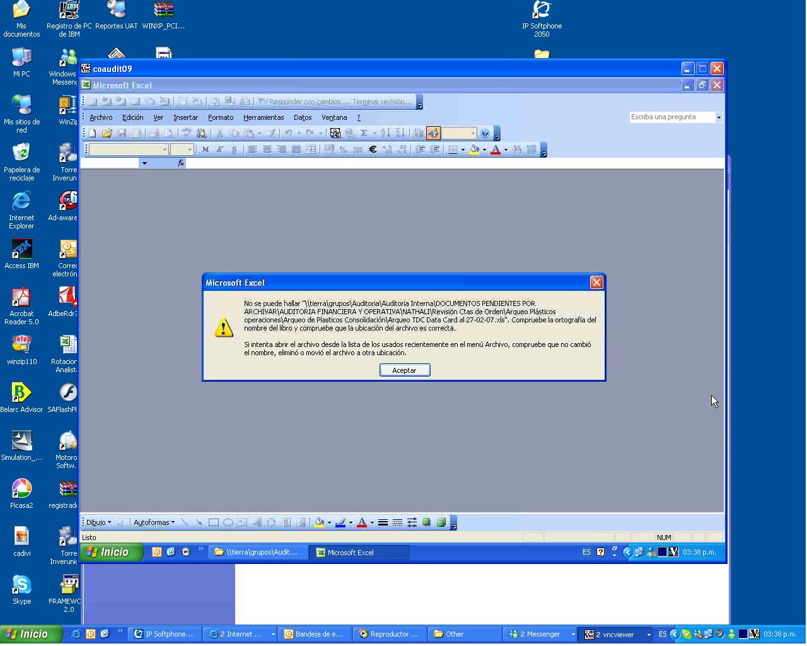
Task: Click the Cut scissors icon
Action: 219,133
